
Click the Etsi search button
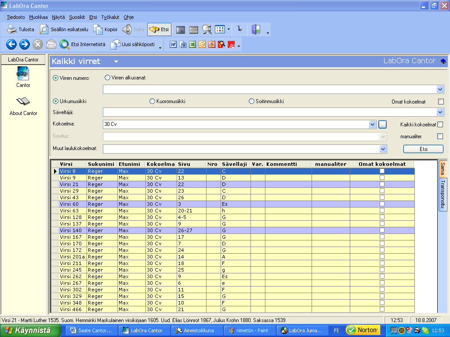423,149
